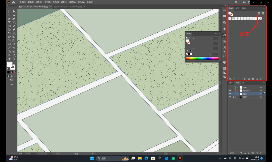272x162 pixels.
Task: Expand the 图层 4 layer
Action: click(x=237, y=94)
